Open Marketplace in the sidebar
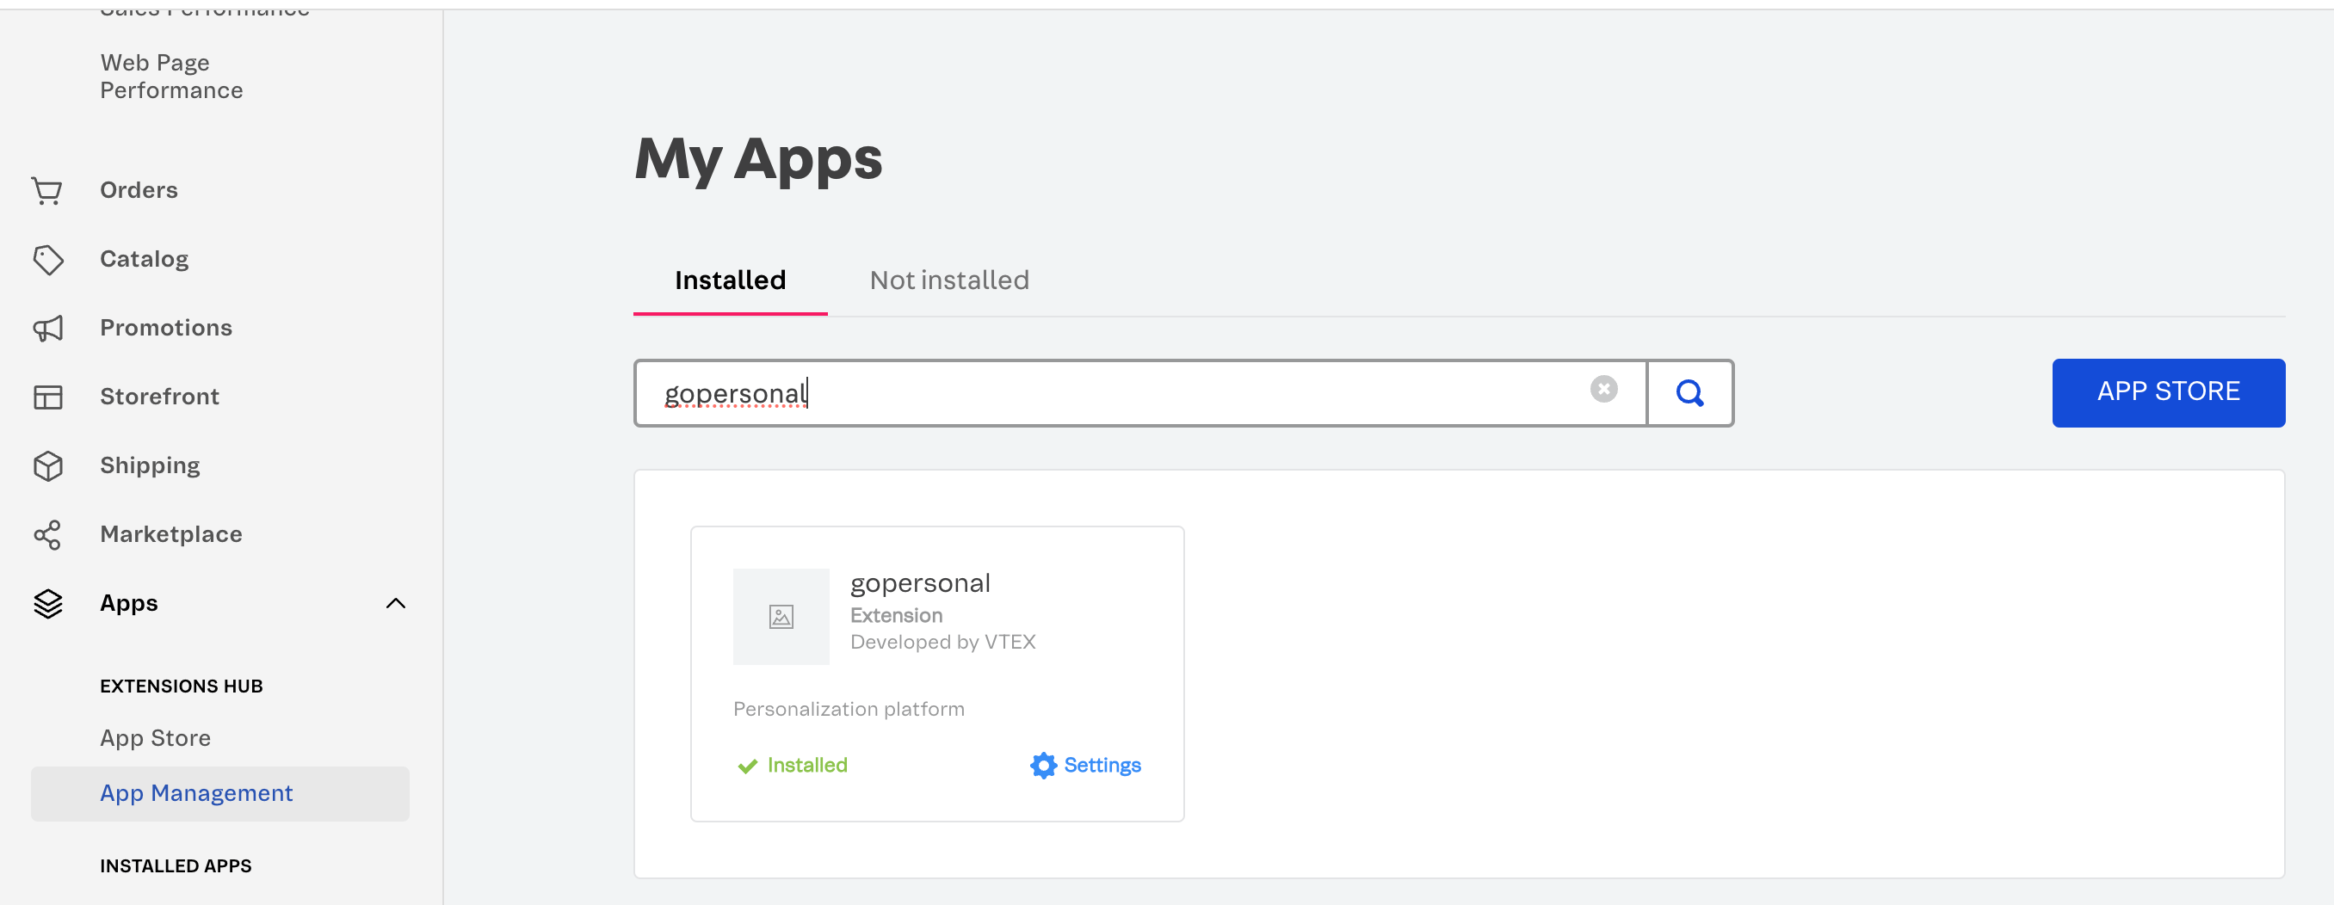Screen dimensions: 2334x905 tap(171, 534)
